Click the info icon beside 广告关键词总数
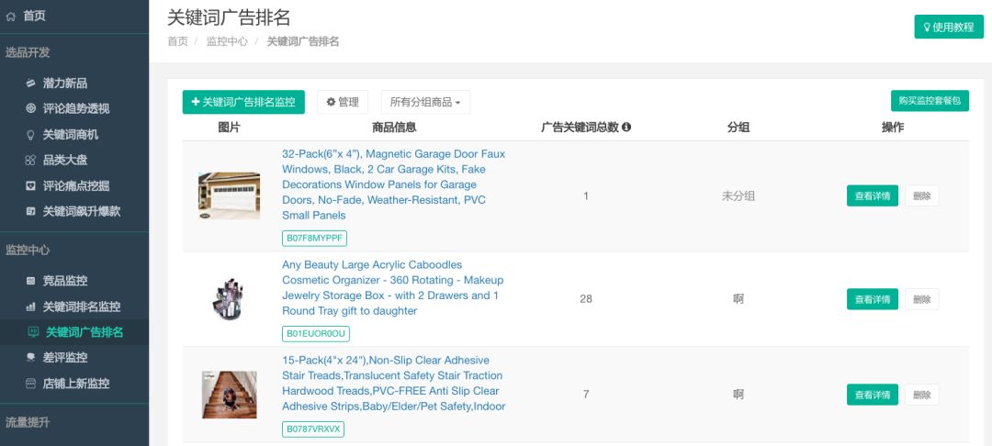This screenshot has width=992, height=446. pos(626,127)
